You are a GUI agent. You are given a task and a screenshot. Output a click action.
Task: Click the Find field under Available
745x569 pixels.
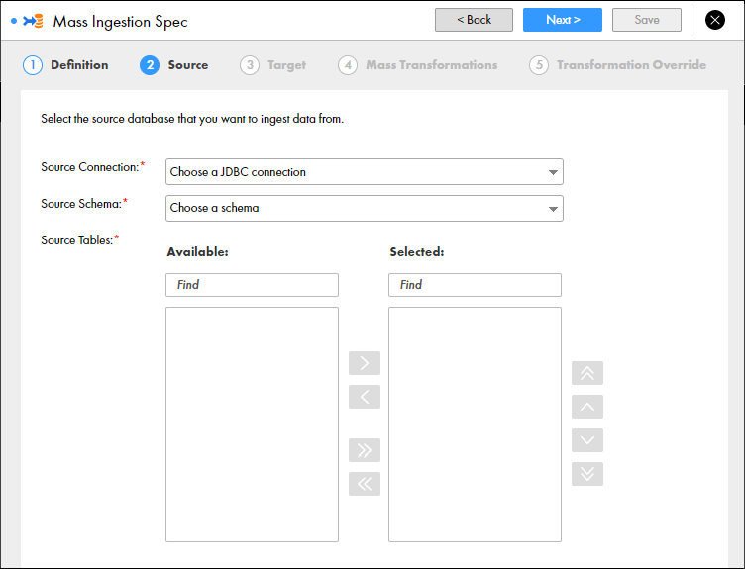point(252,285)
